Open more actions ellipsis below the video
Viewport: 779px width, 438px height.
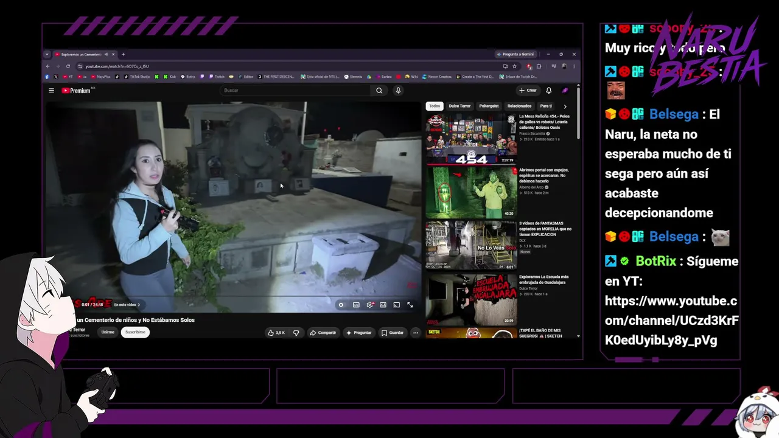tap(416, 333)
